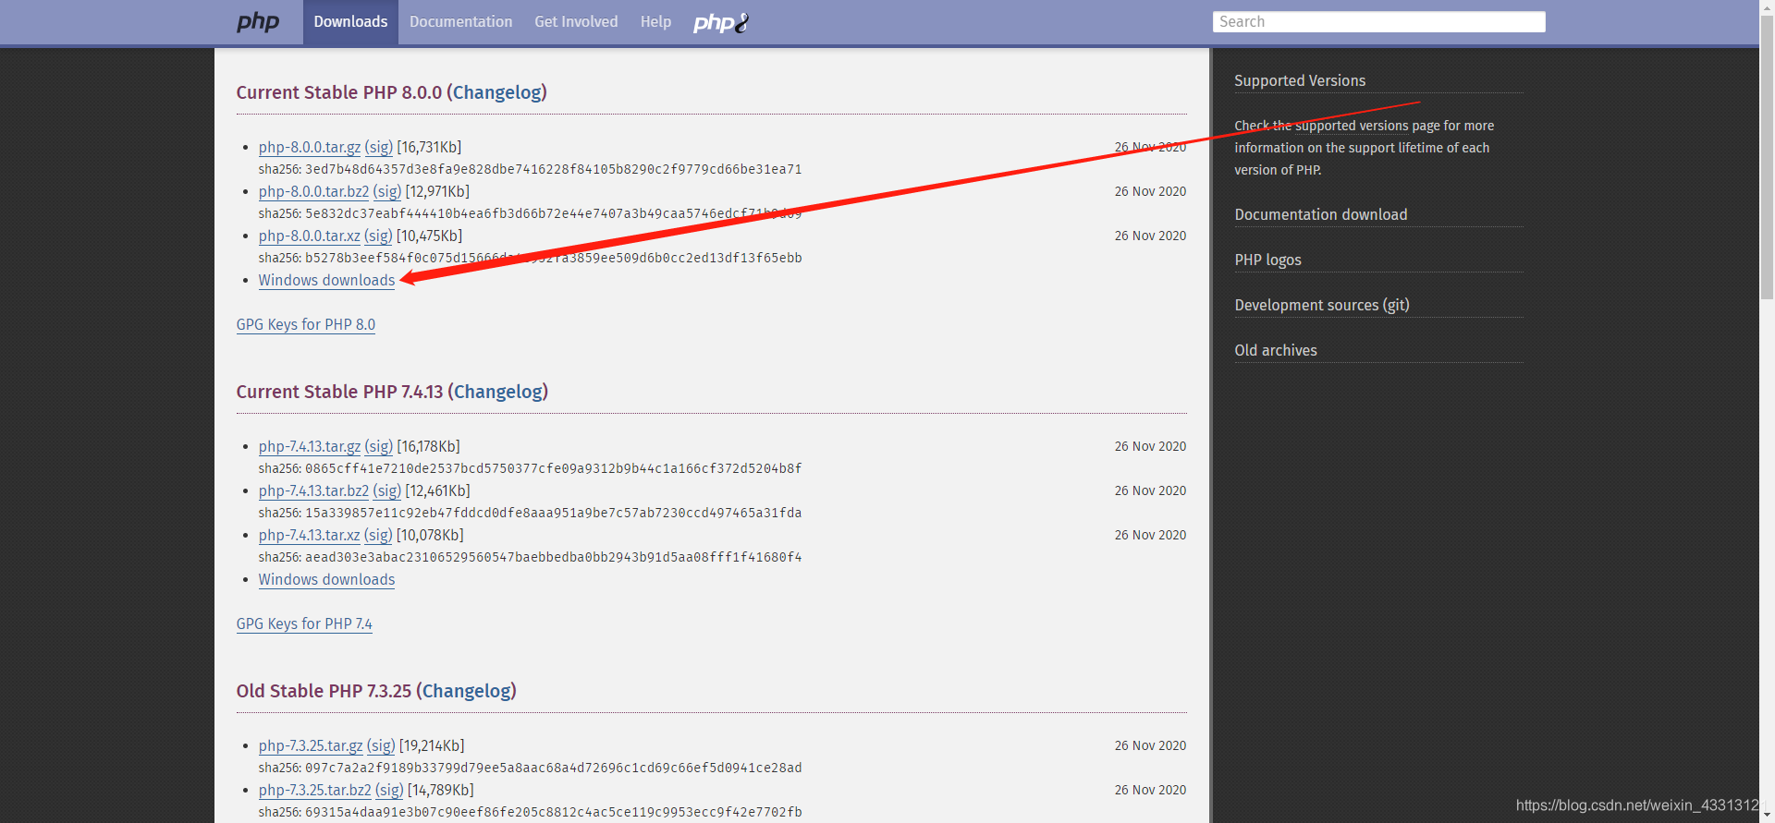Click the page vertical scrollbar thumb
The image size is (1775, 823).
tap(1767, 156)
